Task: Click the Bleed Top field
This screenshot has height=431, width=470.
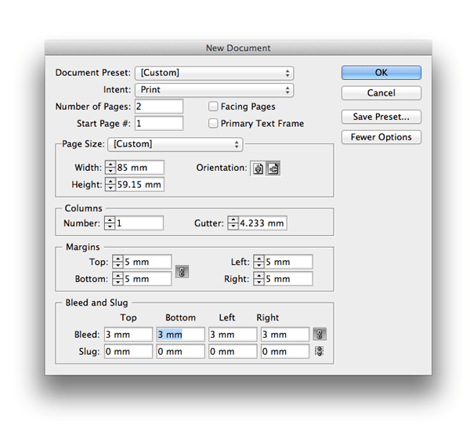Action: coord(128,335)
